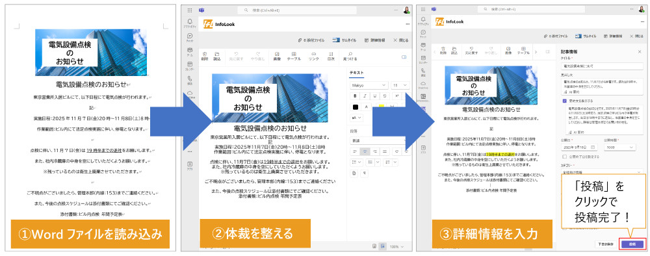Click the 下書き保存 save draft button
The width and height of the screenshot is (650, 256).
click(605, 244)
